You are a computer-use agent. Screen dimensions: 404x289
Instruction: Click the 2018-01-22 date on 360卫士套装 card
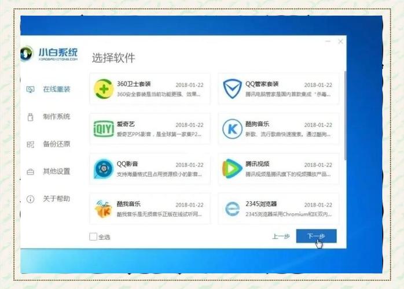(x=189, y=85)
